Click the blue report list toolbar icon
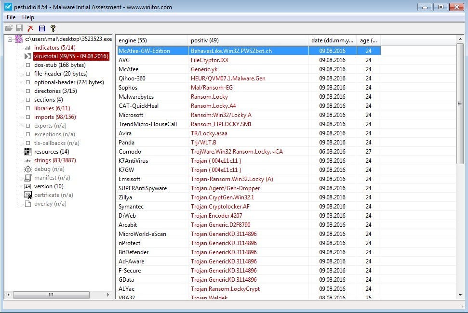 coord(42,28)
